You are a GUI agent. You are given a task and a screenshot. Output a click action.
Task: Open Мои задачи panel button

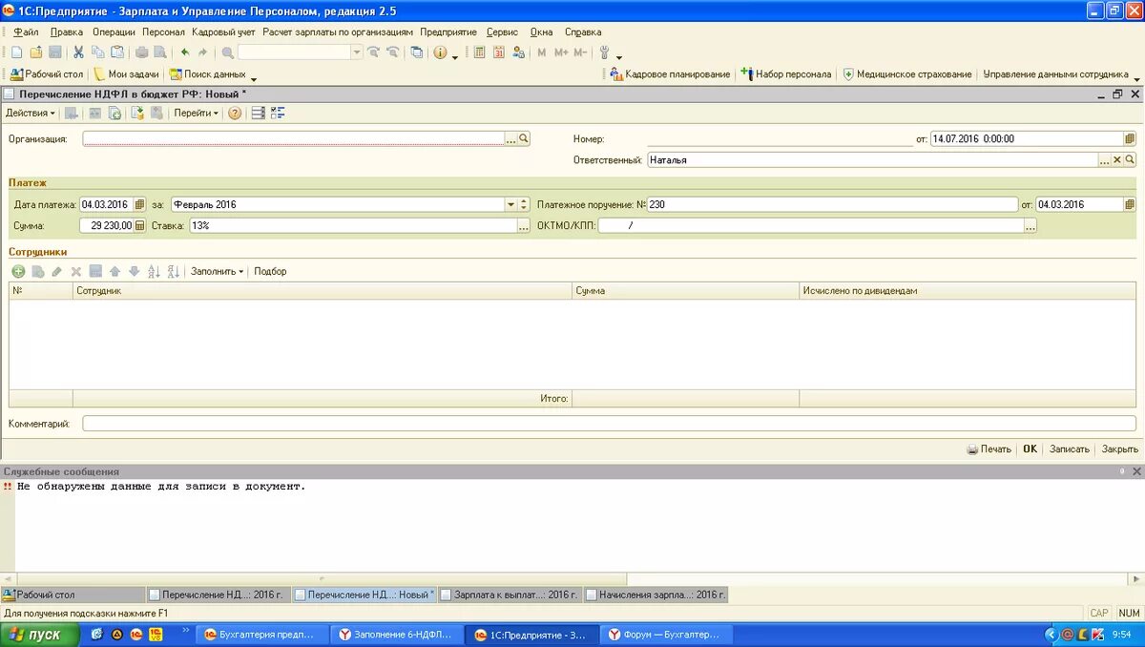point(126,73)
